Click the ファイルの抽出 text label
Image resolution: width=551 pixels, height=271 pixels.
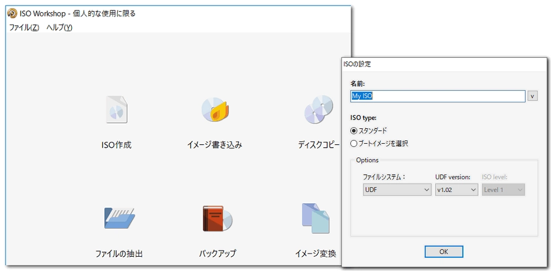(x=119, y=254)
